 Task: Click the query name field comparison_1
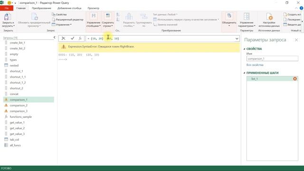tap(272, 58)
